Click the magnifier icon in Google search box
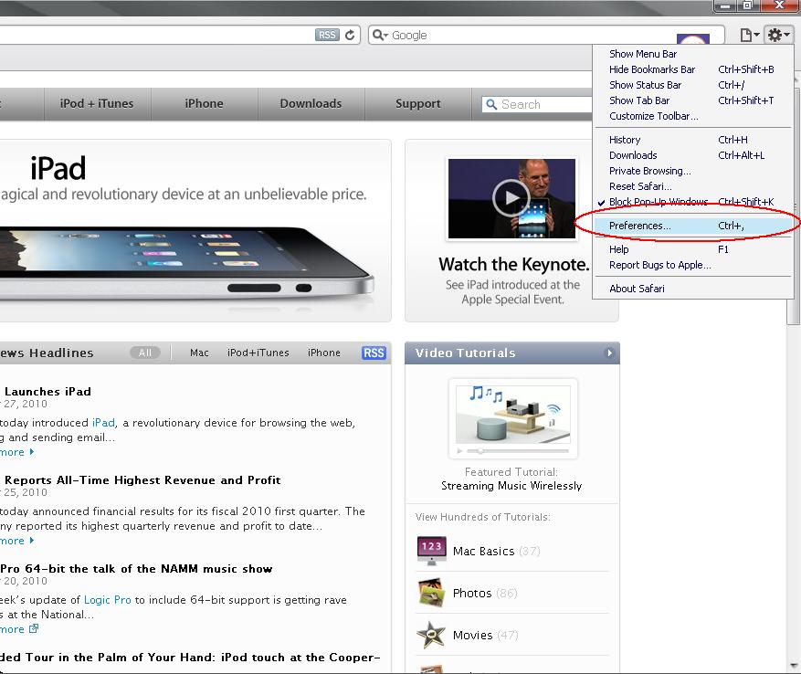 (x=380, y=35)
